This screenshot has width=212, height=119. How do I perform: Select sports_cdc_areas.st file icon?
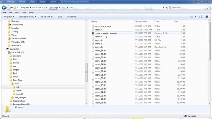pyautogui.click(x=93, y=26)
